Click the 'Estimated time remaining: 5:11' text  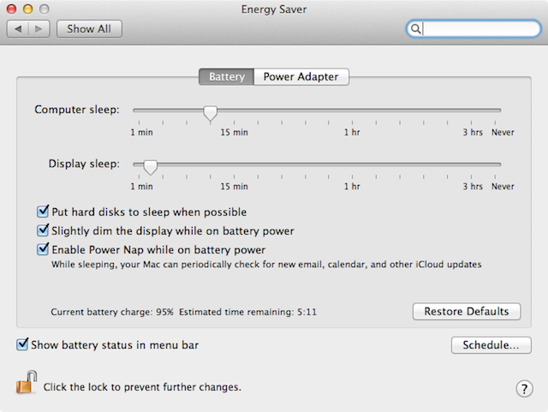coord(247,312)
